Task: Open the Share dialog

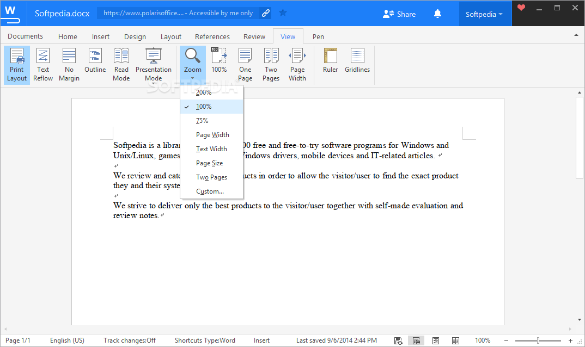Action: coord(399,14)
